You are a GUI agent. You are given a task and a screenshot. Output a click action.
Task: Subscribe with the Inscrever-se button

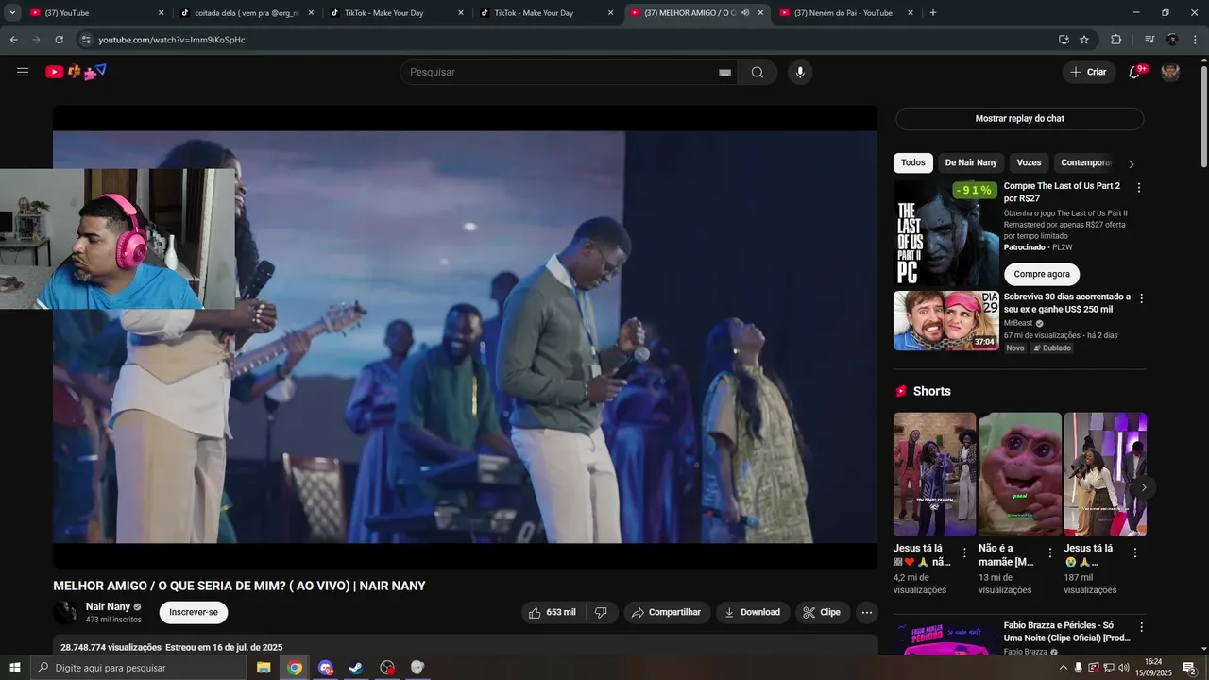pos(194,612)
